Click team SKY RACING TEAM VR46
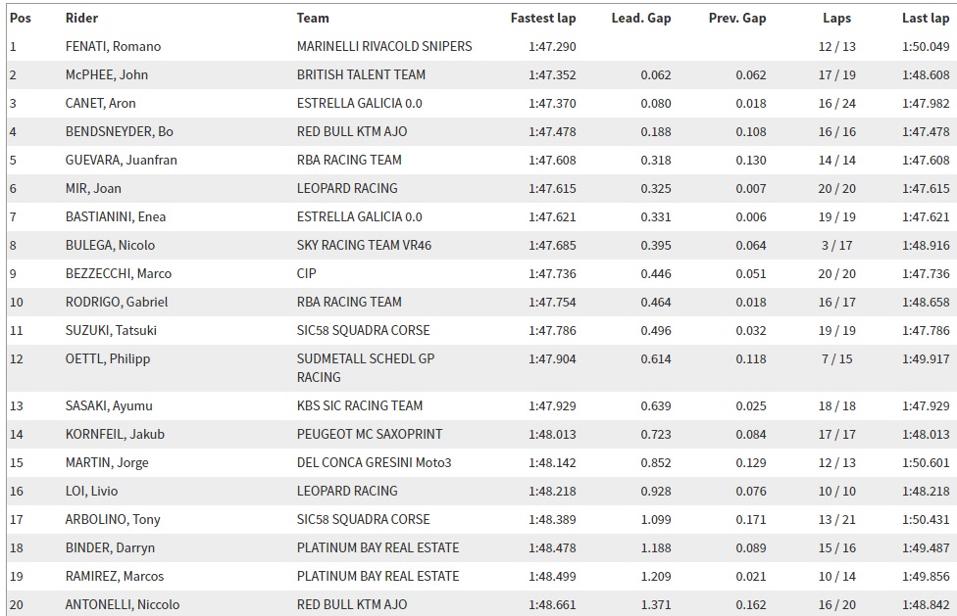The image size is (957, 616). [364, 245]
